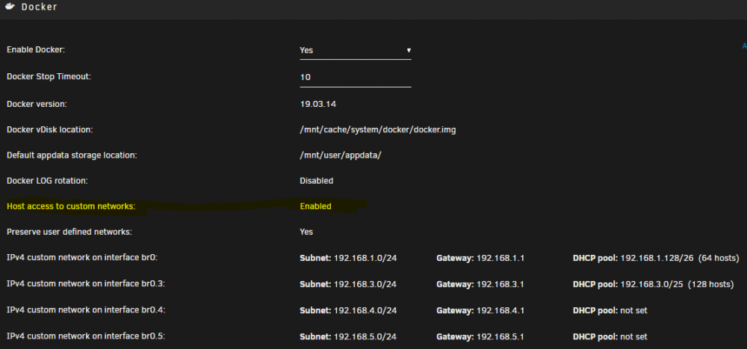Click the Enabled value for host access

315,206
